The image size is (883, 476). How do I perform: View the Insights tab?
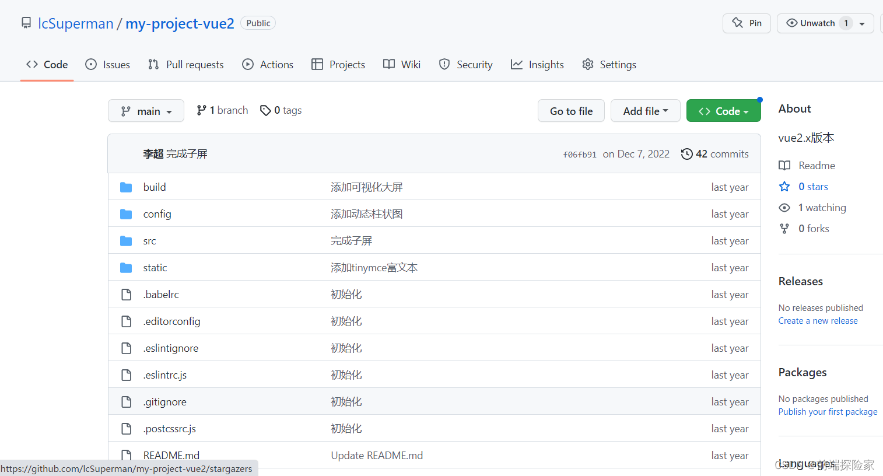pos(537,65)
